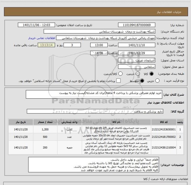Click the buyer notes text area
Viewport: 191px width, 185px height.
coord(94,165)
